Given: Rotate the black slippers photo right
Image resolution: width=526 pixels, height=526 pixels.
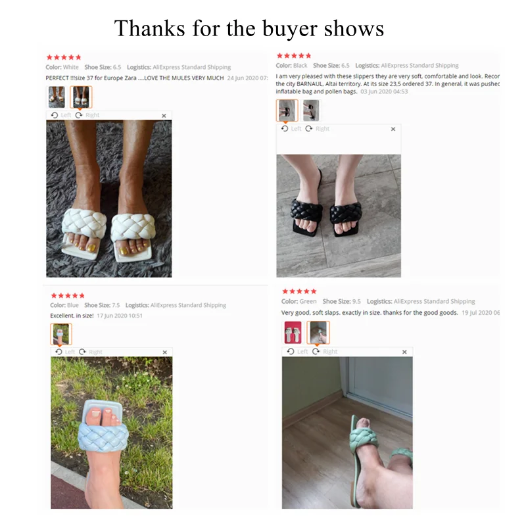Looking at the screenshot, I should coord(318,129).
